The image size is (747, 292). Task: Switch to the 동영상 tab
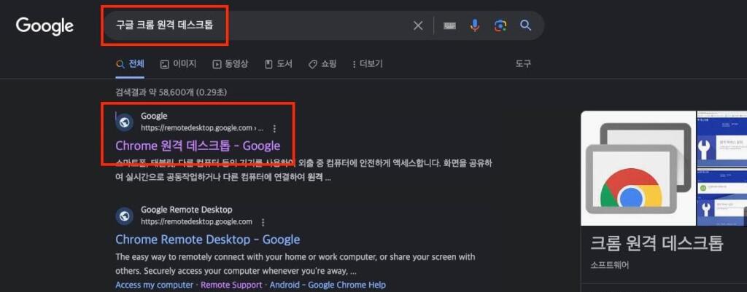(230, 64)
